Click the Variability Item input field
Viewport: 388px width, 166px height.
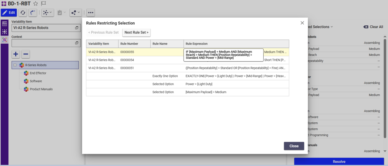(46, 28)
